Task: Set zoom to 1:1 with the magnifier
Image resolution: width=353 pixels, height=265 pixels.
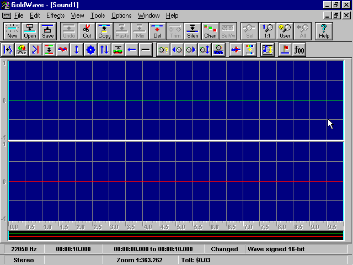Action: tap(268, 31)
